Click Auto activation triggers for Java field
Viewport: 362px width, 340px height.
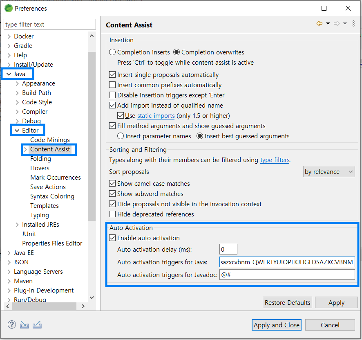(287, 262)
